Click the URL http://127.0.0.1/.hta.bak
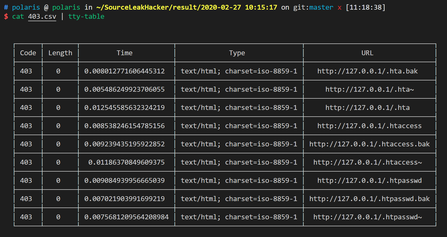Viewport: 447px width, 237px height. pos(367,71)
